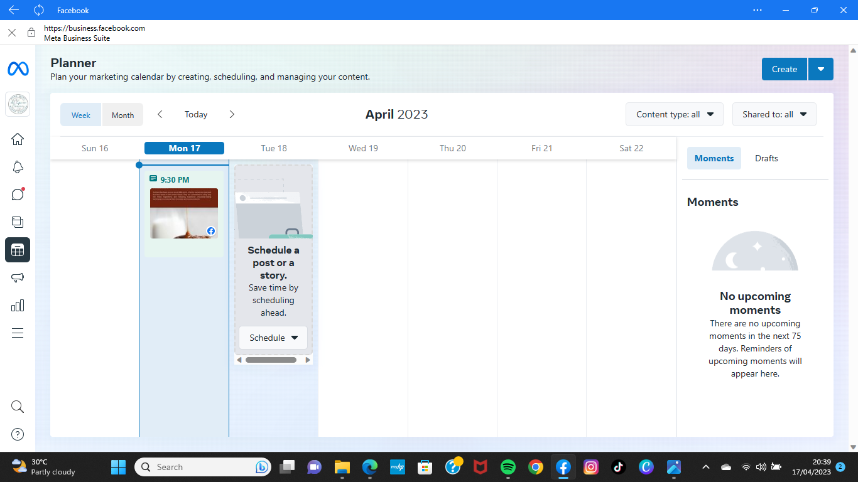Click the refresh icon in title bar
Image resolution: width=858 pixels, height=482 pixels.
pyautogui.click(x=39, y=10)
